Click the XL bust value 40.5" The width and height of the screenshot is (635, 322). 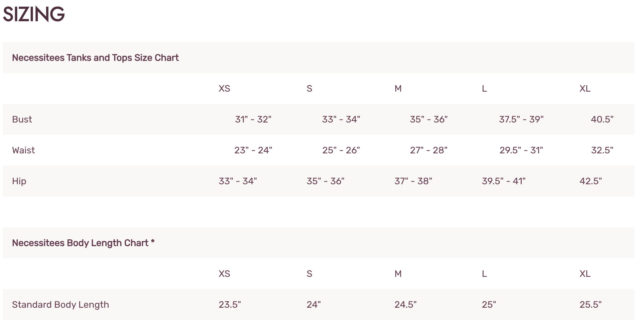coord(602,120)
